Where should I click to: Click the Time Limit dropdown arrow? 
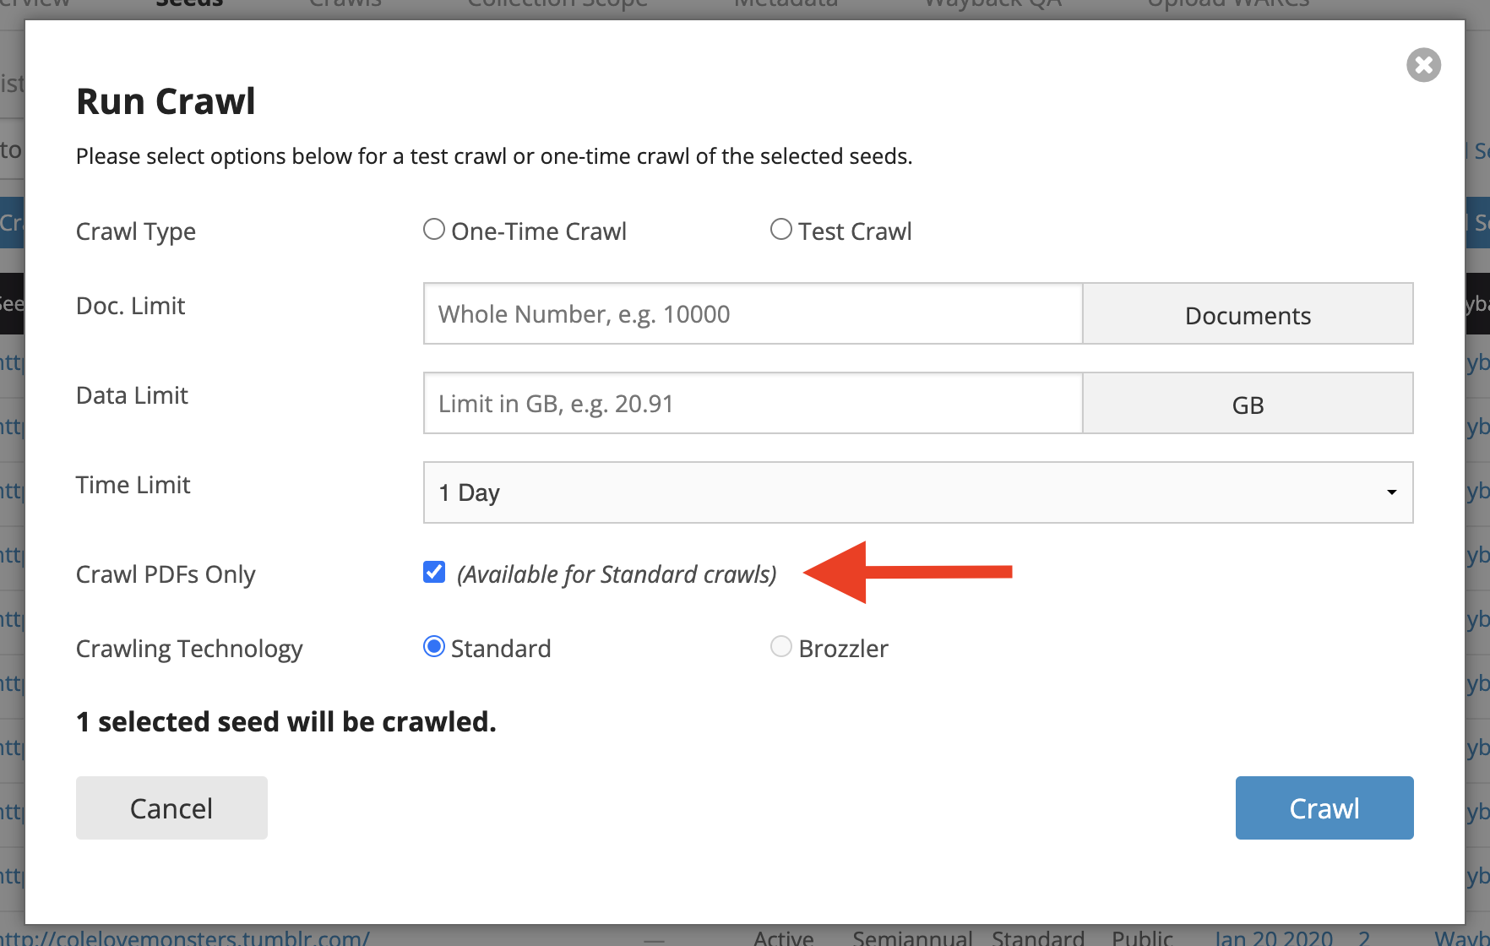pyautogui.click(x=1391, y=492)
